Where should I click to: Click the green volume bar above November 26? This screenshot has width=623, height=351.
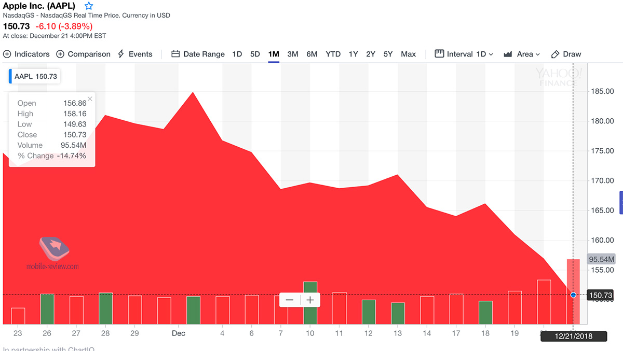(47, 309)
